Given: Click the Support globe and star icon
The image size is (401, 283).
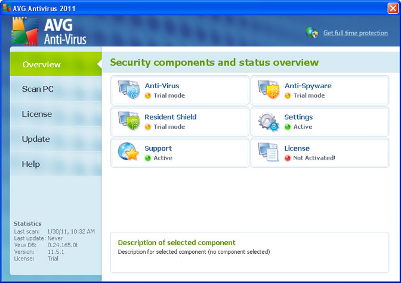Looking at the screenshot, I should 128,152.
